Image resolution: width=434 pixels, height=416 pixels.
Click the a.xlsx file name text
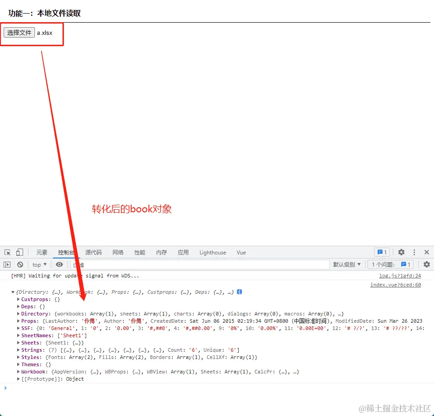click(44, 33)
